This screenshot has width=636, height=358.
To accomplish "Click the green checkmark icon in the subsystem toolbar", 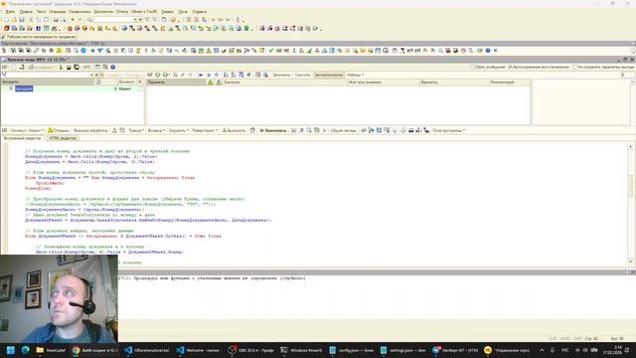I will coord(271,51).
